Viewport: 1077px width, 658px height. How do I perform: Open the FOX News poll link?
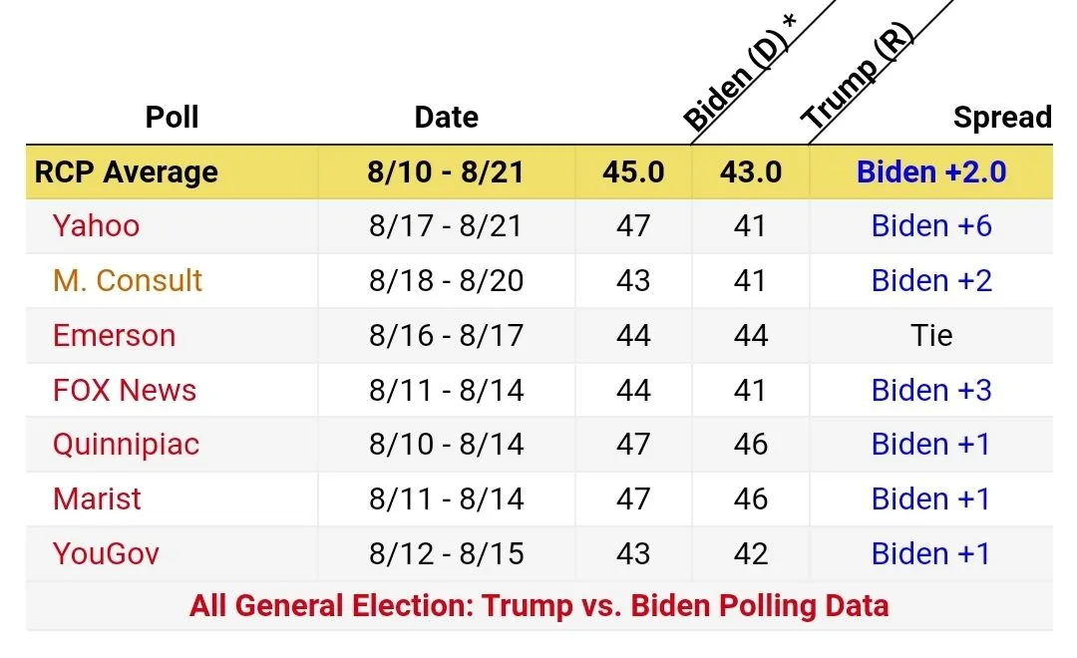pos(125,390)
